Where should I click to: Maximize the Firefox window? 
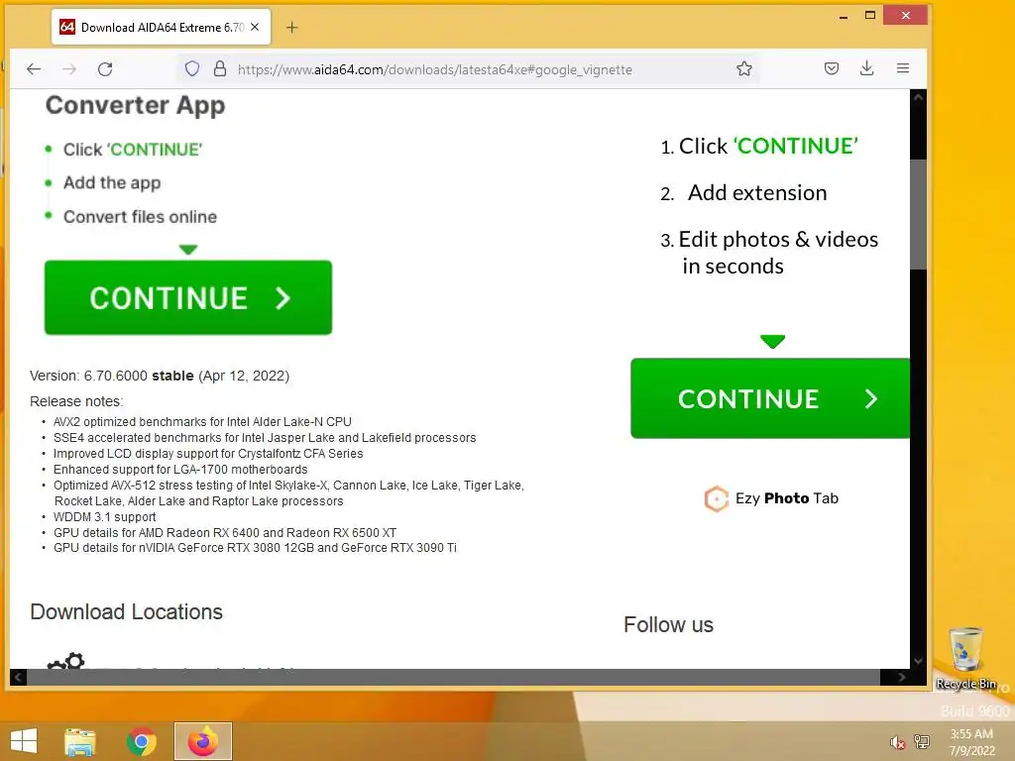(x=870, y=15)
